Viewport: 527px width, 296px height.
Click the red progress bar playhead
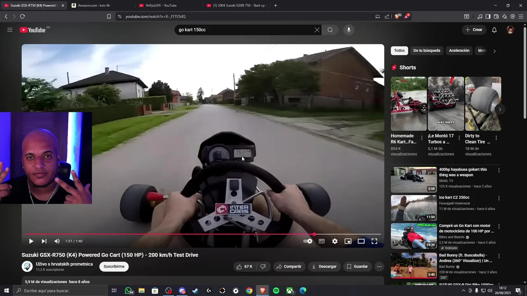314,234
